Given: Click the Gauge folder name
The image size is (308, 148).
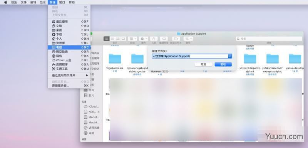Looking at the screenshot, I should pyautogui.click(x=249, y=46).
